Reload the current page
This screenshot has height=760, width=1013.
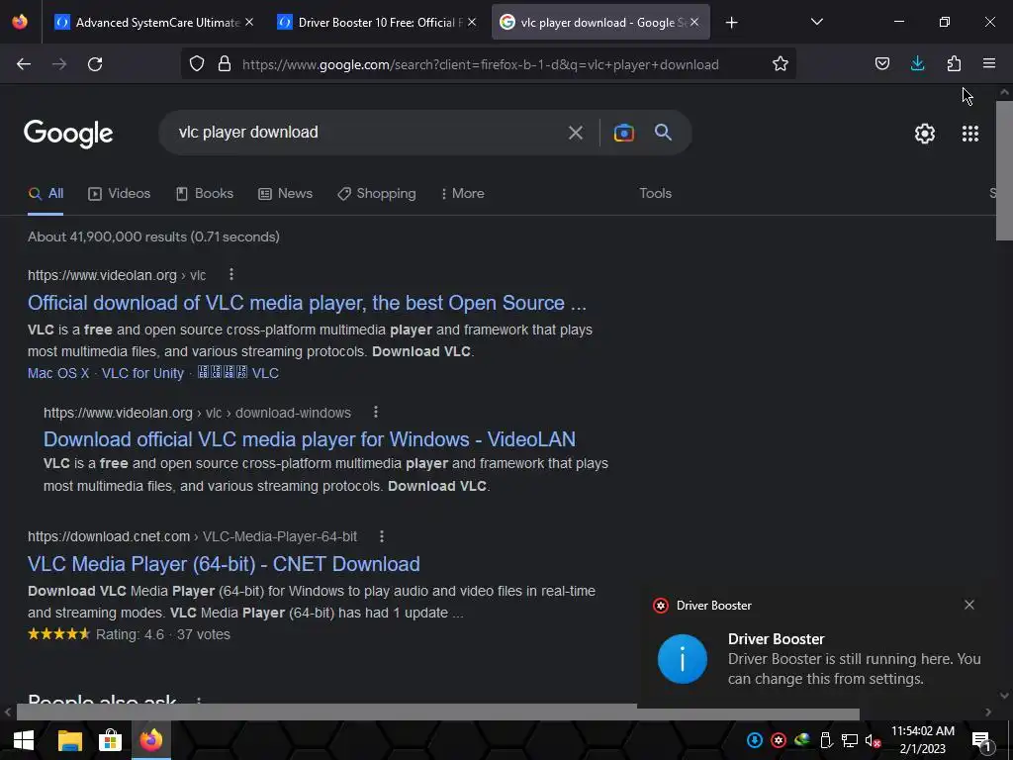[95, 64]
